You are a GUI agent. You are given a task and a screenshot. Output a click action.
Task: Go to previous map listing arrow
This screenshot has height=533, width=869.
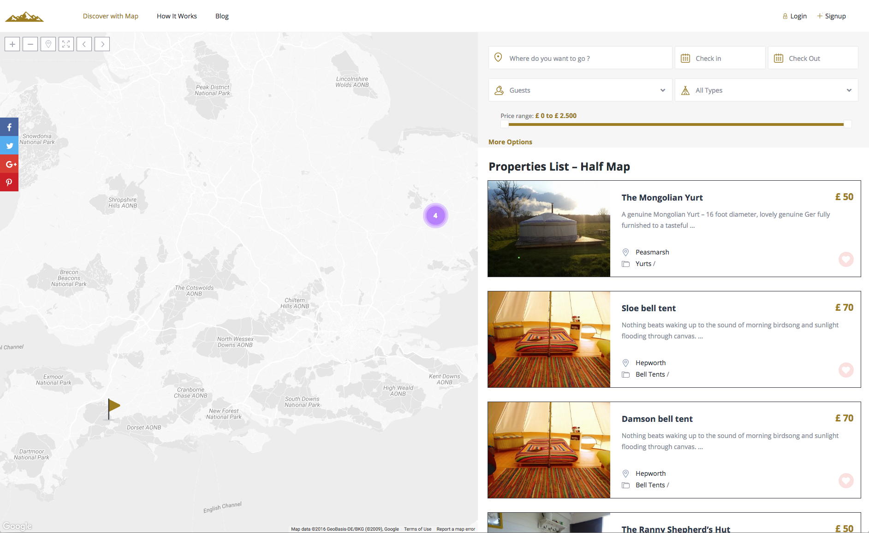coord(84,44)
